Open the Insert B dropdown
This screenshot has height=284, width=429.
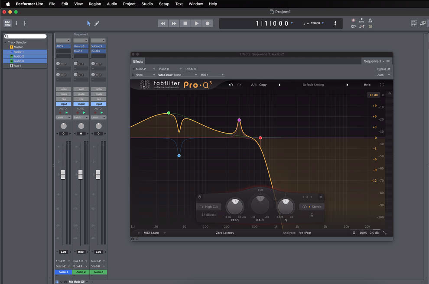coord(169,69)
